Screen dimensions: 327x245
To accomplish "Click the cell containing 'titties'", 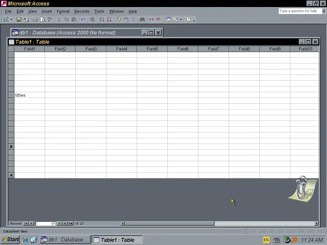I will (x=30, y=95).
